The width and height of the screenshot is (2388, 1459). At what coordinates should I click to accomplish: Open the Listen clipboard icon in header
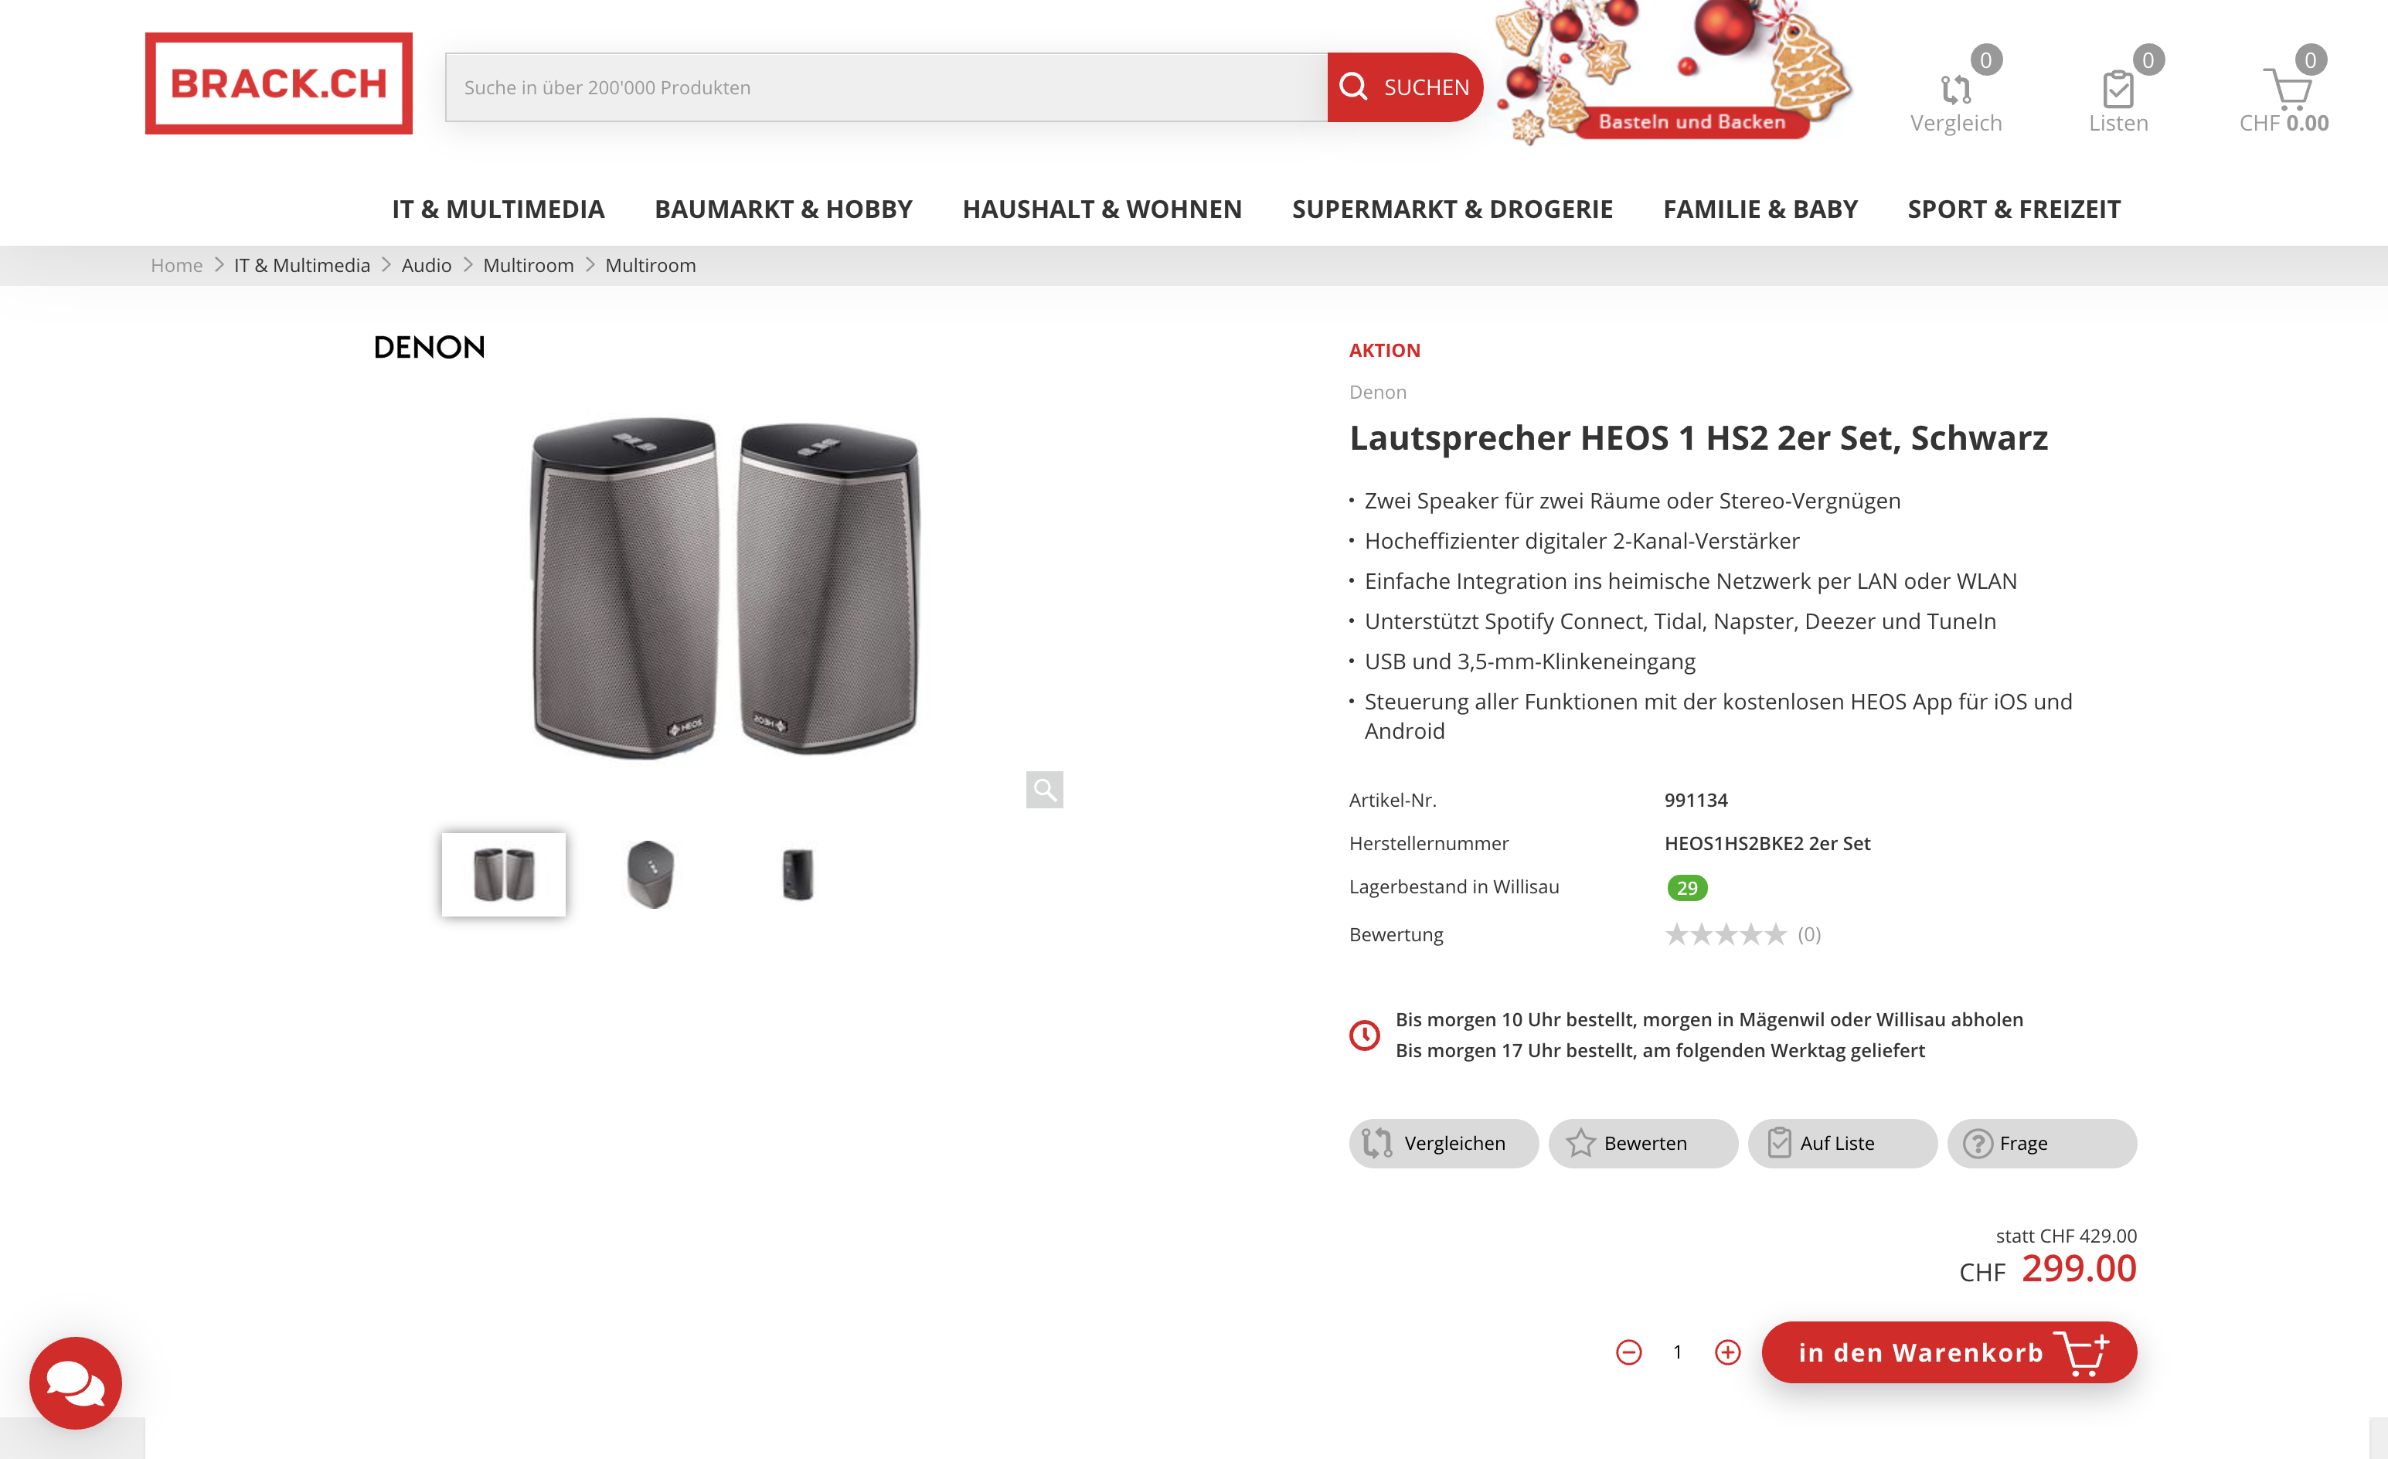pos(2118,90)
